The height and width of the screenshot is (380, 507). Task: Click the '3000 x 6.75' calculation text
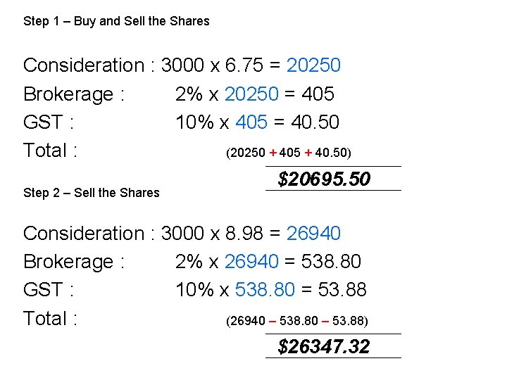pyautogui.click(x=212, y=65)
